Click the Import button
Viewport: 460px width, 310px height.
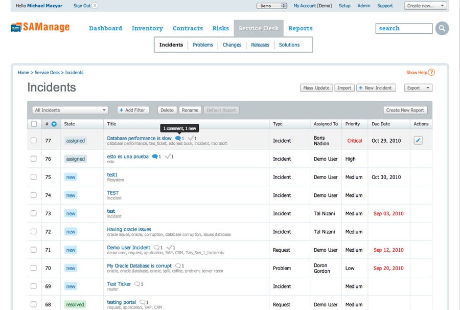tap(344, 88)
